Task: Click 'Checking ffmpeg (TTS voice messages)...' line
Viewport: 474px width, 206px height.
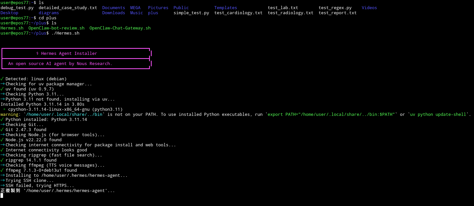Action: (x=53, y=165)
